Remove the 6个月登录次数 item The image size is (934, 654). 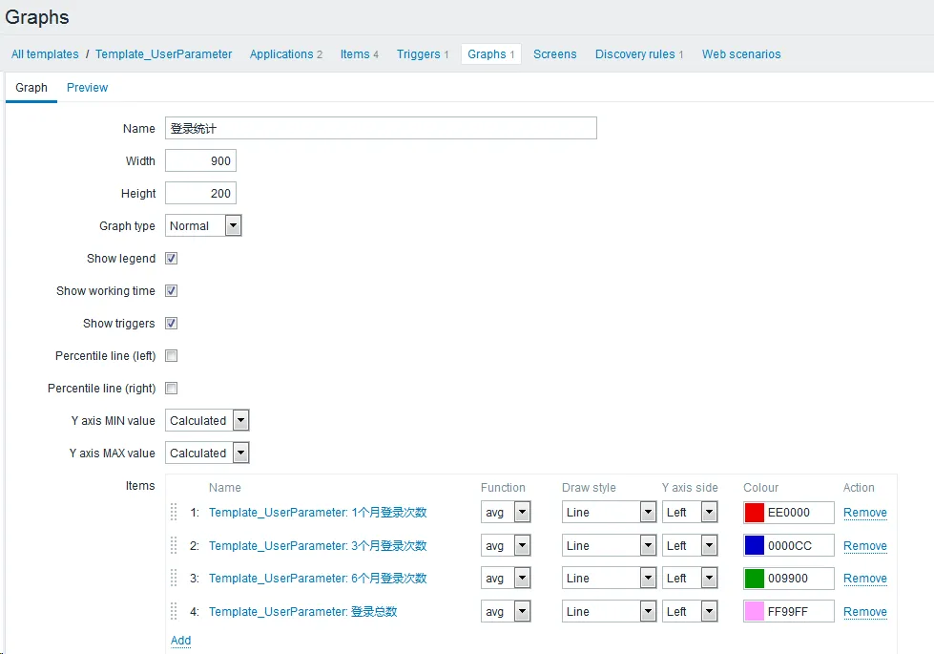[865, 579]
